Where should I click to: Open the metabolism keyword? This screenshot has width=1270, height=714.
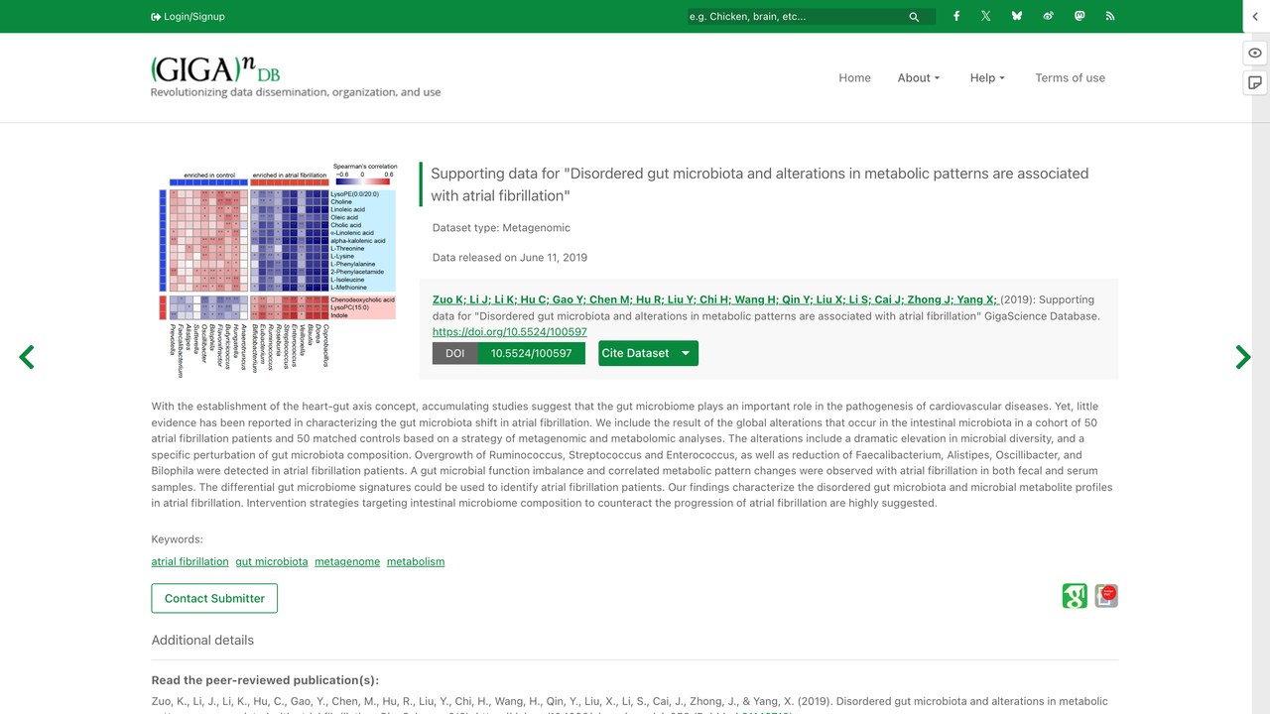pyautogui.click(x=416, y=561)
